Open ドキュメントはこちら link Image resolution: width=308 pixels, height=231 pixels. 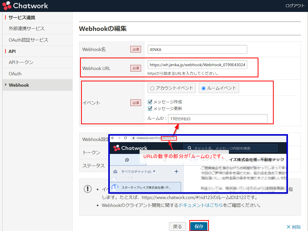pos(201,205)
